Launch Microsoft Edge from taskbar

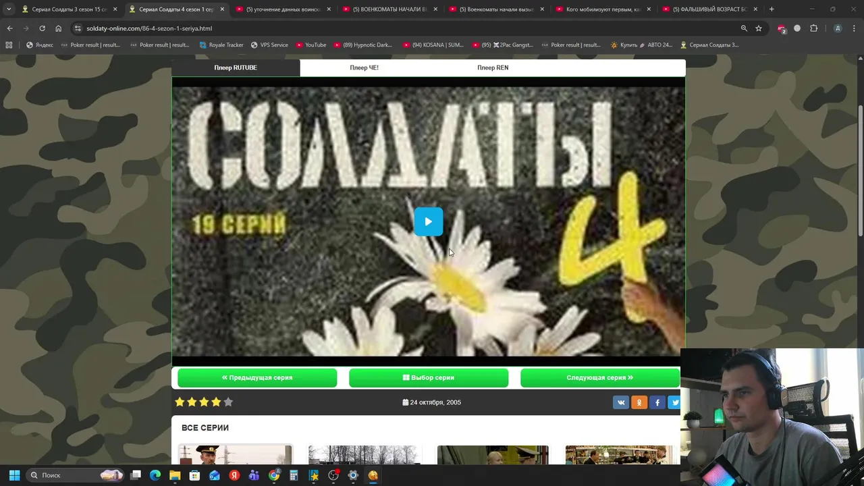(155, 475)
